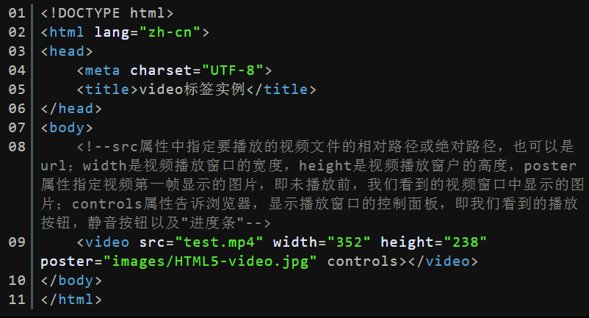The width and height of the screenshot is (589, 318).
Task: Click the opening body tag
Action: pyautogui.click(x=67, y=128)
